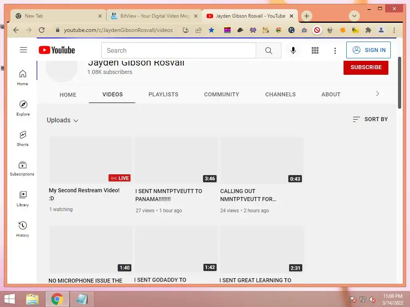
Task: Share this page from the address bar
Action: [x=199, y=30]
